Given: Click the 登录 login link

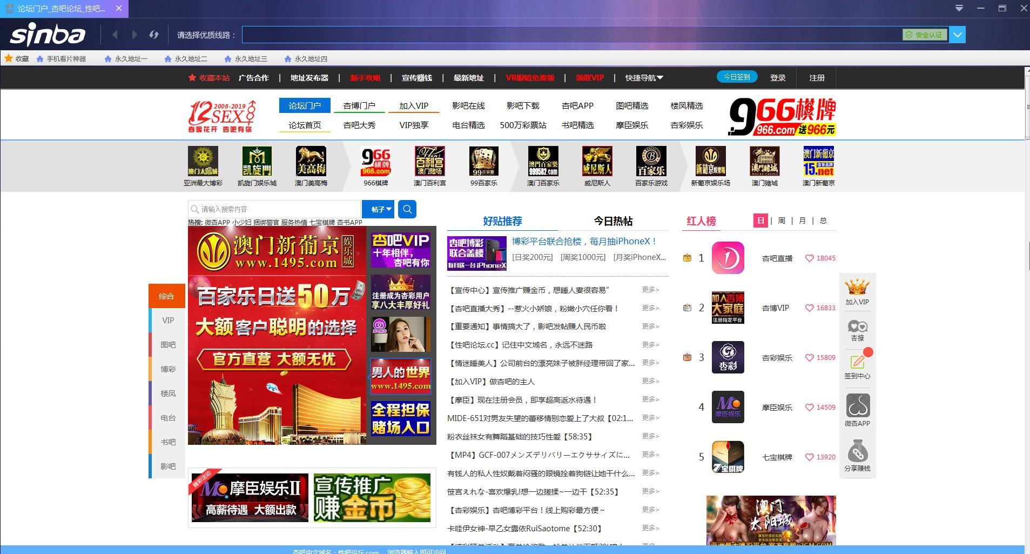Looking at the screenshot, I should coord(778,78).
